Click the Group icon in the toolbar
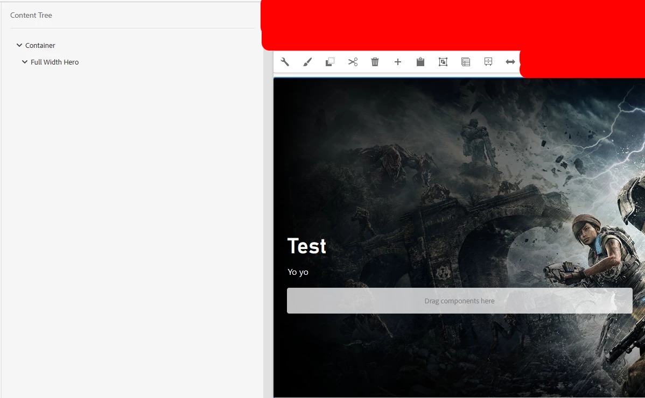 pos(443,62)
